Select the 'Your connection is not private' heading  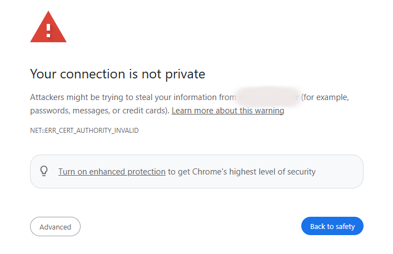click(117, 74)
